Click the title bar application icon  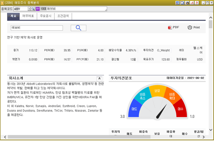2,3
